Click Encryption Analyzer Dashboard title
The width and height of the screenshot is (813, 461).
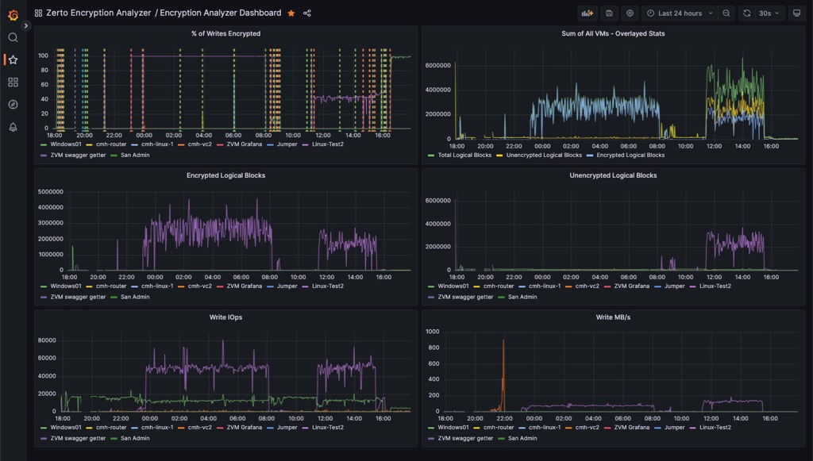221,13
